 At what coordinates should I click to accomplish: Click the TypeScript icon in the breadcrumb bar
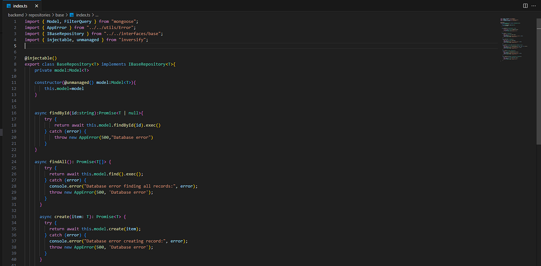(x=73, y=14)
